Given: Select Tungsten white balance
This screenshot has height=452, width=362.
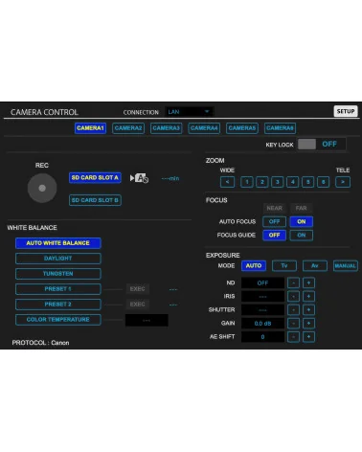Looking at the screenshot, I should (x=58, y=274).
